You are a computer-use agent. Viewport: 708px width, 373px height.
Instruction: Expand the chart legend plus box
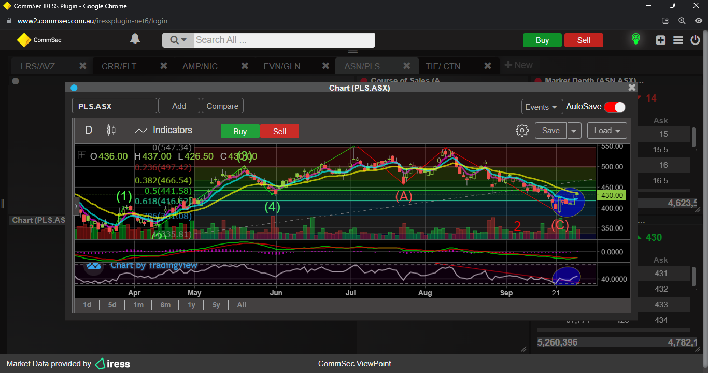tap(82, 155)
